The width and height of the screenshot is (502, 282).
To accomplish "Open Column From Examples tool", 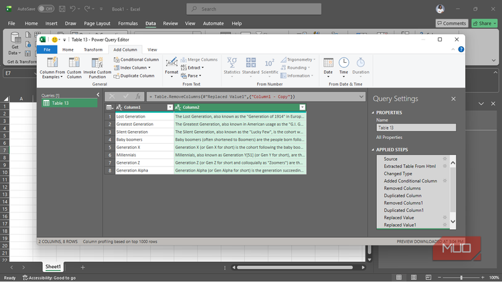I will (52, 67).
